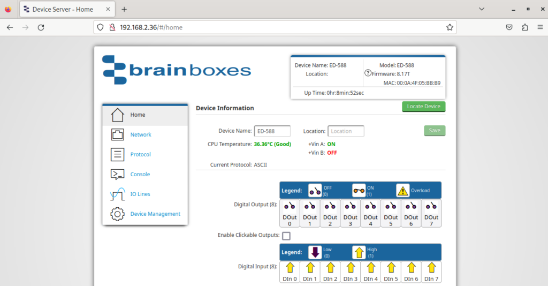This screenshot has width=548, height=286.
Task: Toggle the DOut 5 switch
Action: coord(391,206)
